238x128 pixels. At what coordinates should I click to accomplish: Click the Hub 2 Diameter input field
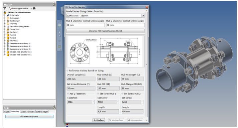(x=126, y=25)
